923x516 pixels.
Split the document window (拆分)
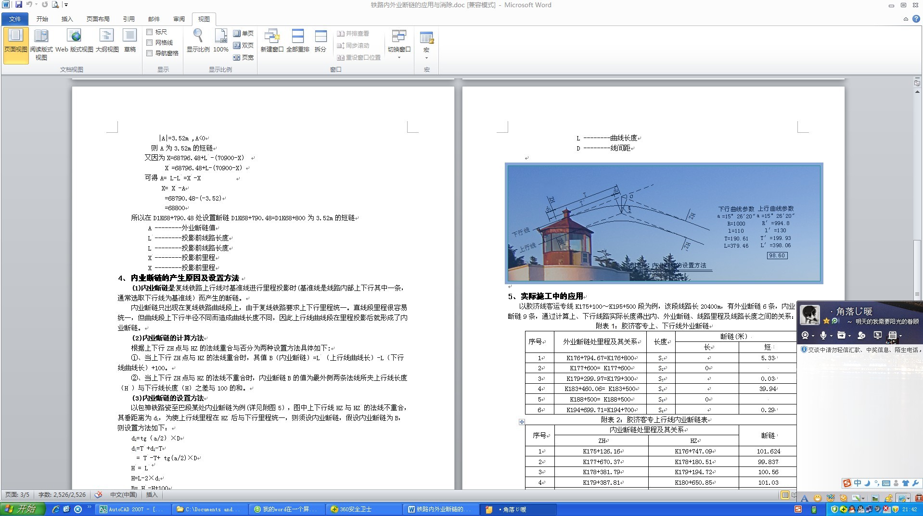(320, 41)
